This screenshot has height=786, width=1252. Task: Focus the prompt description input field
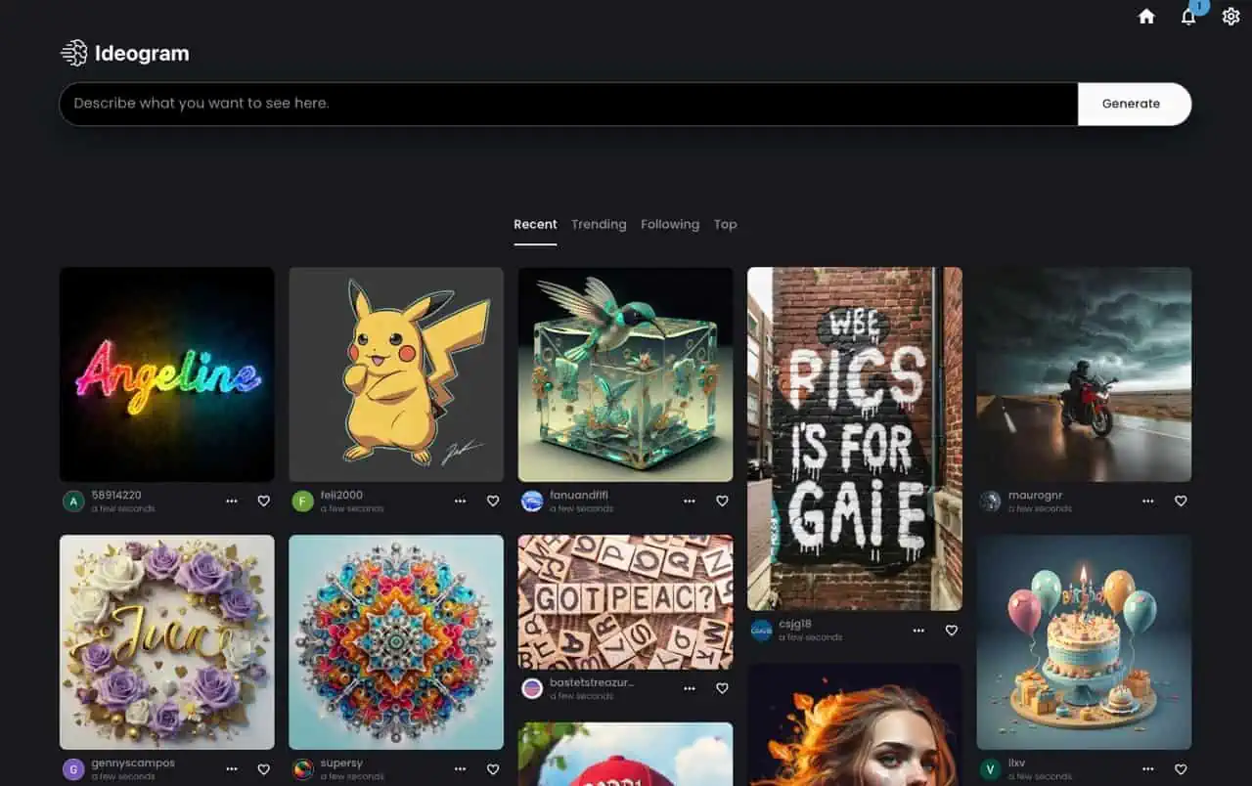tap(567, 104)
